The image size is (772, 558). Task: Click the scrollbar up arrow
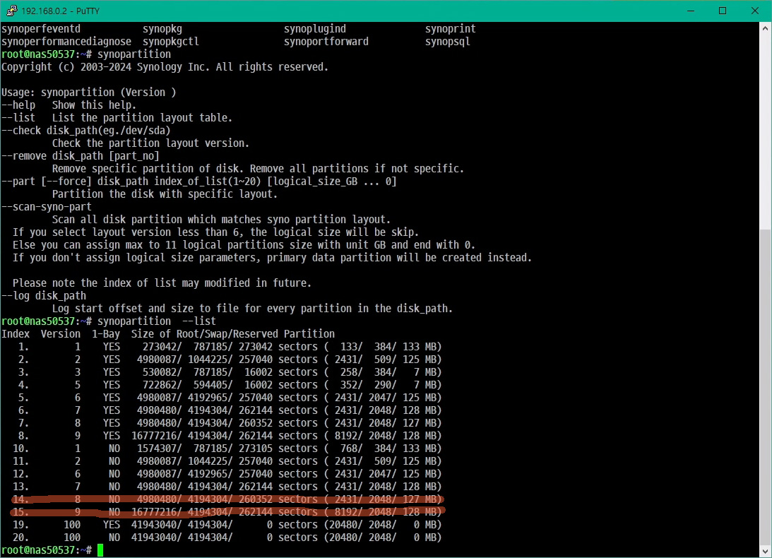pyautogui.click(x=766, y=28)
